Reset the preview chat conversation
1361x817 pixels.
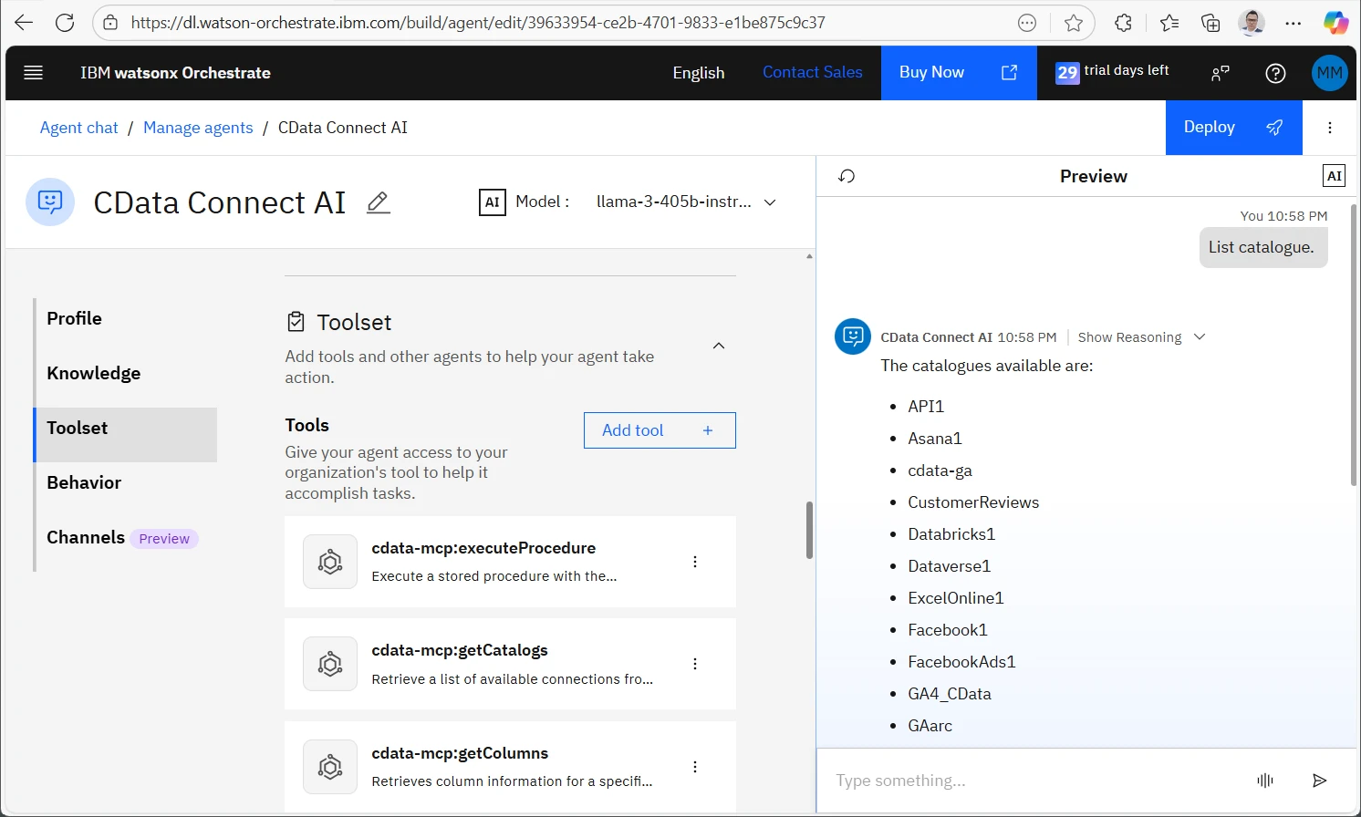[x=847, y=176]
